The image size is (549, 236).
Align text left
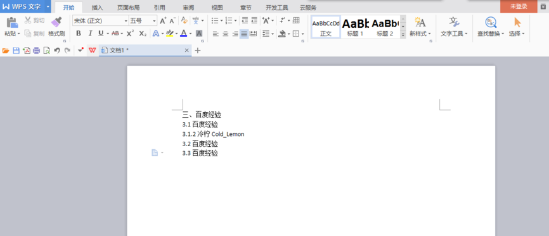[x=216, y=34]
